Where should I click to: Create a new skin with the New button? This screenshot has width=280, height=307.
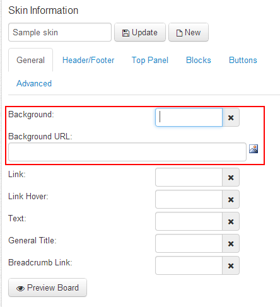(x=189, y=32)
